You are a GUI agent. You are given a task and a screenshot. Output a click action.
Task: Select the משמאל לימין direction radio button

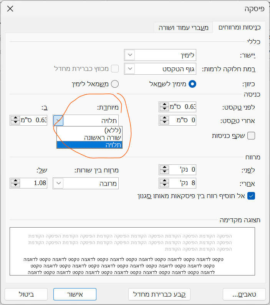pos(115,84)
